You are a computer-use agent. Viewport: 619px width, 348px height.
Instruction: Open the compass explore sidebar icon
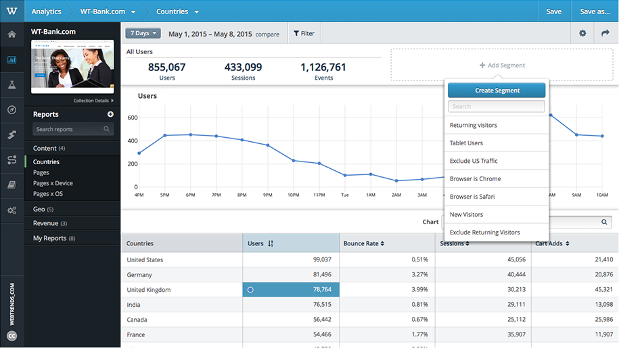pos(12,109)
